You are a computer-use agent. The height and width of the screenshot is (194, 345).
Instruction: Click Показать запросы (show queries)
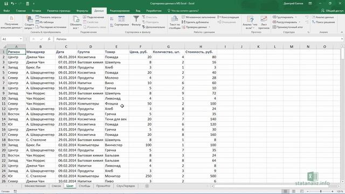click(49, 17)
